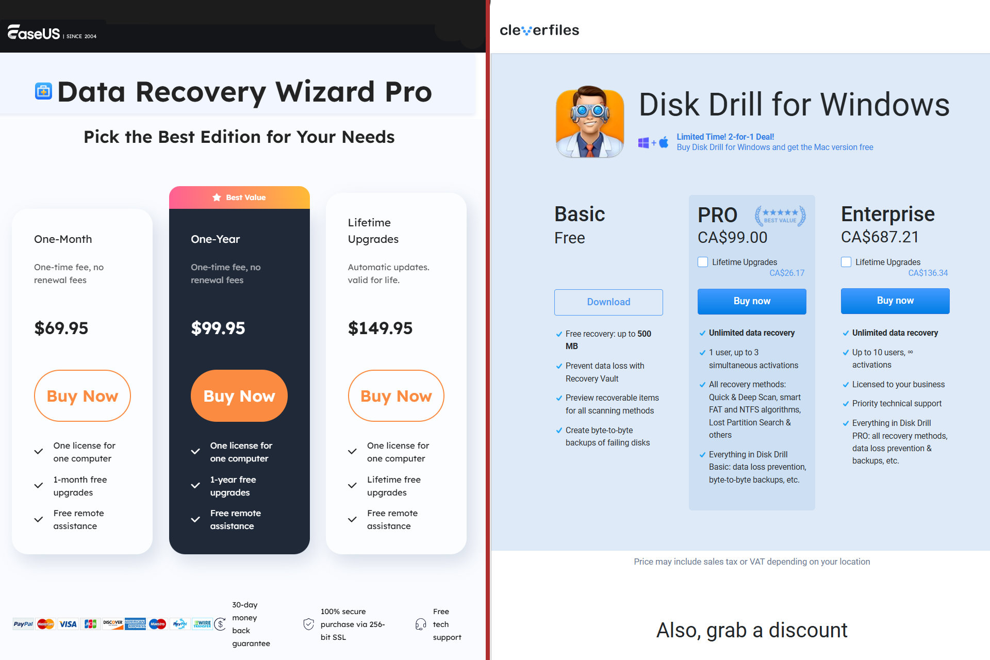Click Download for Disk Drill Basic

(x=608, y=301)
